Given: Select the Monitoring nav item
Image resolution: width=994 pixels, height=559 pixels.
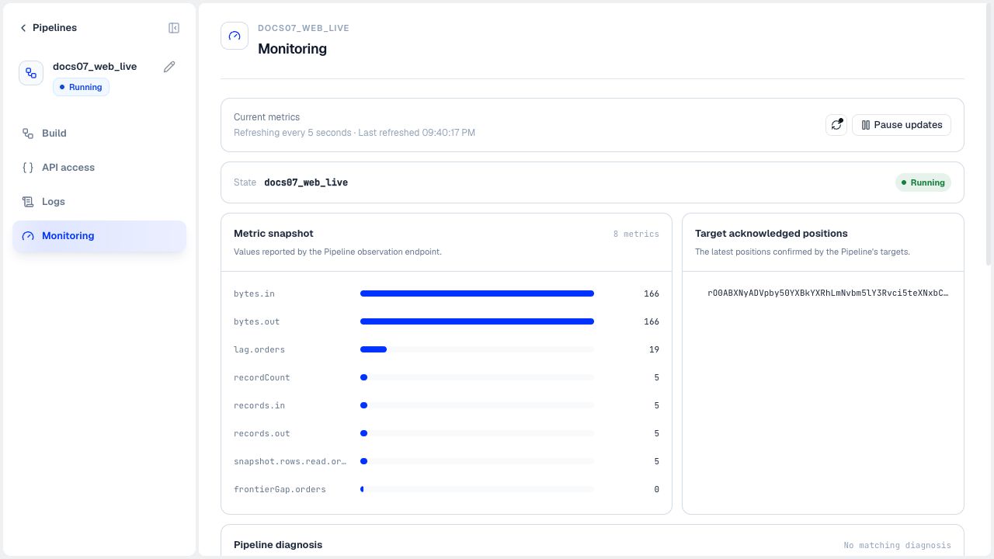Looking at the screenshot, I should click(x=99, y=236).
